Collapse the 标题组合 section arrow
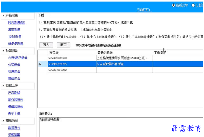Viewport: 204px width, 137px height. [x=3, y=51]
